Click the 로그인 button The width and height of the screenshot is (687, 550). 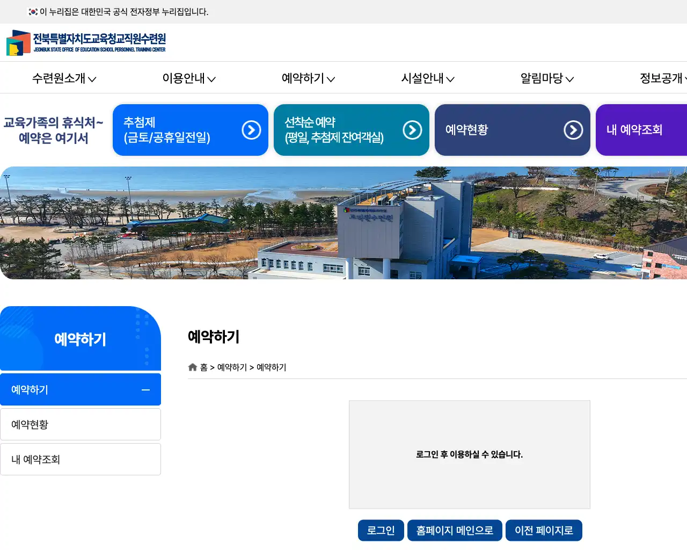[381, 531]
